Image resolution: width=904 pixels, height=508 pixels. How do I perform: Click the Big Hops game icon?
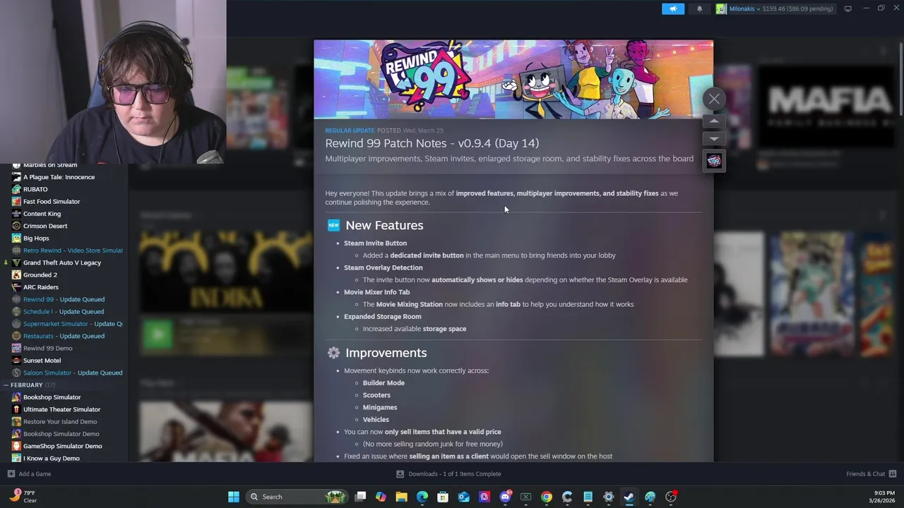click(16, 238)
